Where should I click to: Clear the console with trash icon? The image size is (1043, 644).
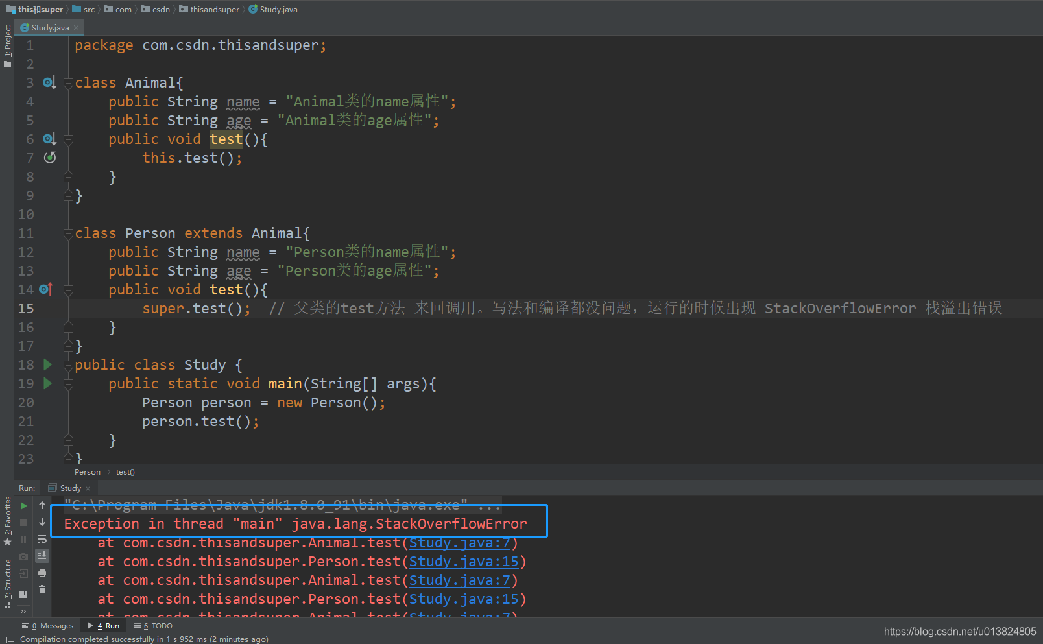[x=42, y=590]
